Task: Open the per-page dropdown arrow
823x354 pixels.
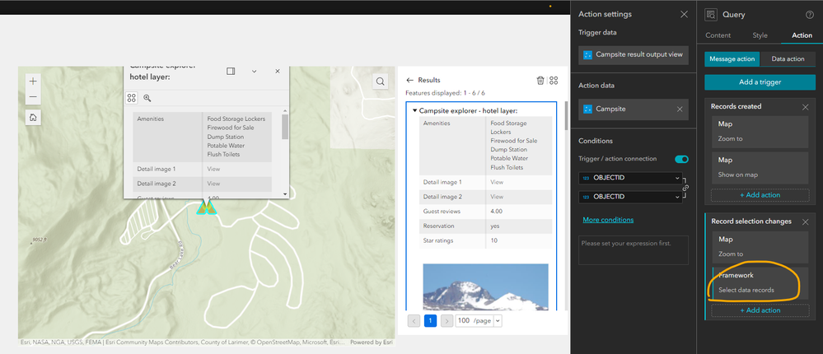Action: 497,321
